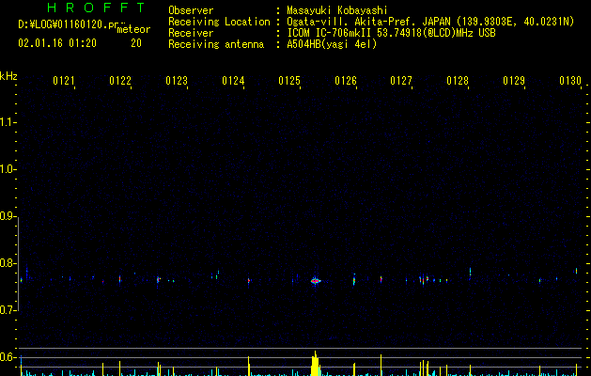Click the HROFFT title text
This screenshot has height=376, width=591.
tap(96, 8)
